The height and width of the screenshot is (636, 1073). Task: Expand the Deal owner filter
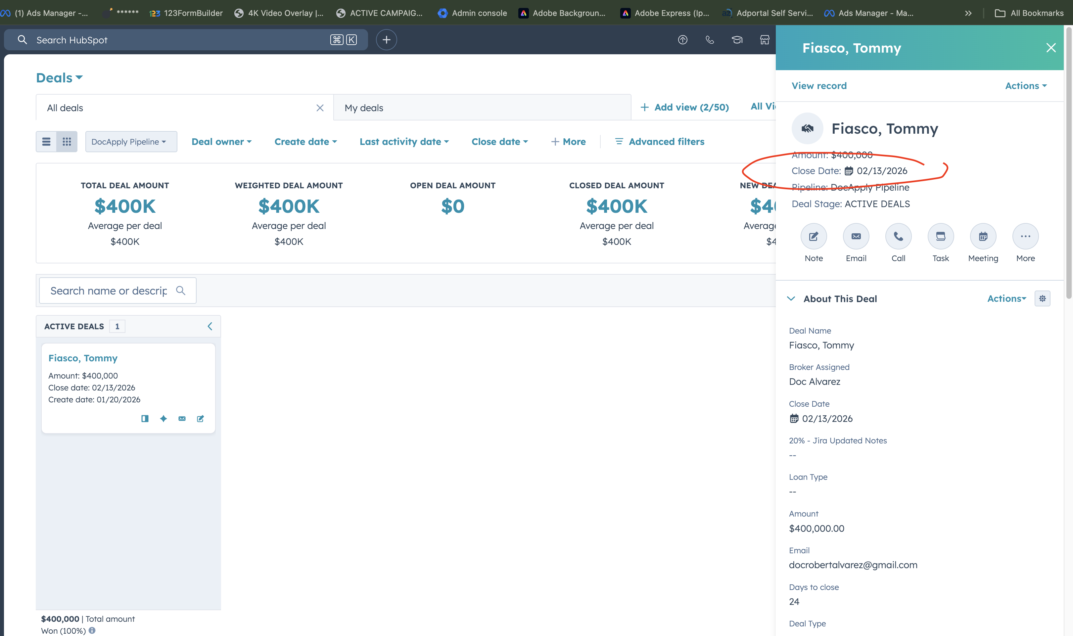[x=221, y=141]
